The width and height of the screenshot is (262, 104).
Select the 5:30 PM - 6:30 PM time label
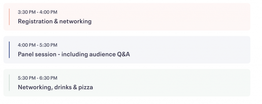(38, 78)
